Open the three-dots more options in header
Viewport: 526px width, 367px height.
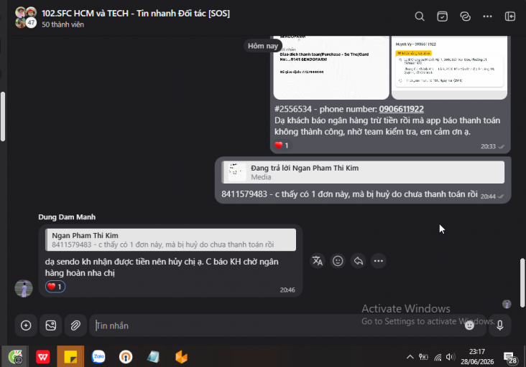487,16
